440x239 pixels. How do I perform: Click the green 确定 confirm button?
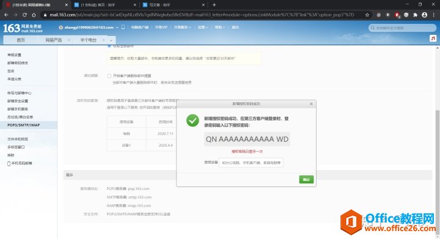click(x=306, y=180)
